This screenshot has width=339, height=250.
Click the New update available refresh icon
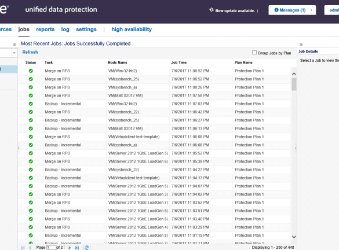pyautogui.click(x=212, y=10)
